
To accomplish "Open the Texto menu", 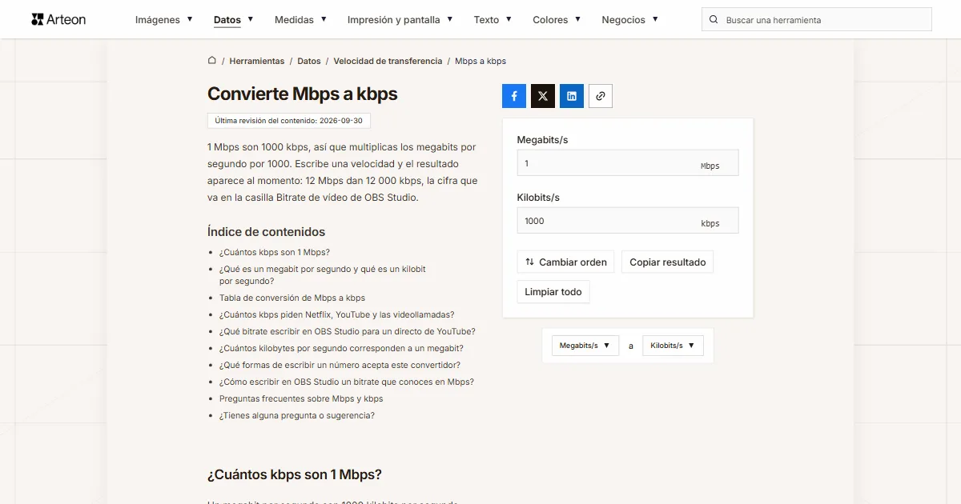I will point(493,19).
